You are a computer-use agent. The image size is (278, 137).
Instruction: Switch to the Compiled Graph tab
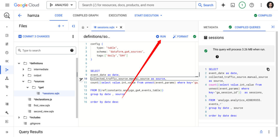click(86, 15)
